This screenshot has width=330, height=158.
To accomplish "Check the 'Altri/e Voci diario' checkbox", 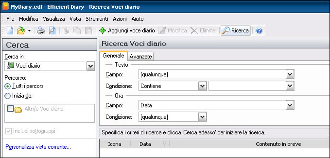I will coord(10,109).
